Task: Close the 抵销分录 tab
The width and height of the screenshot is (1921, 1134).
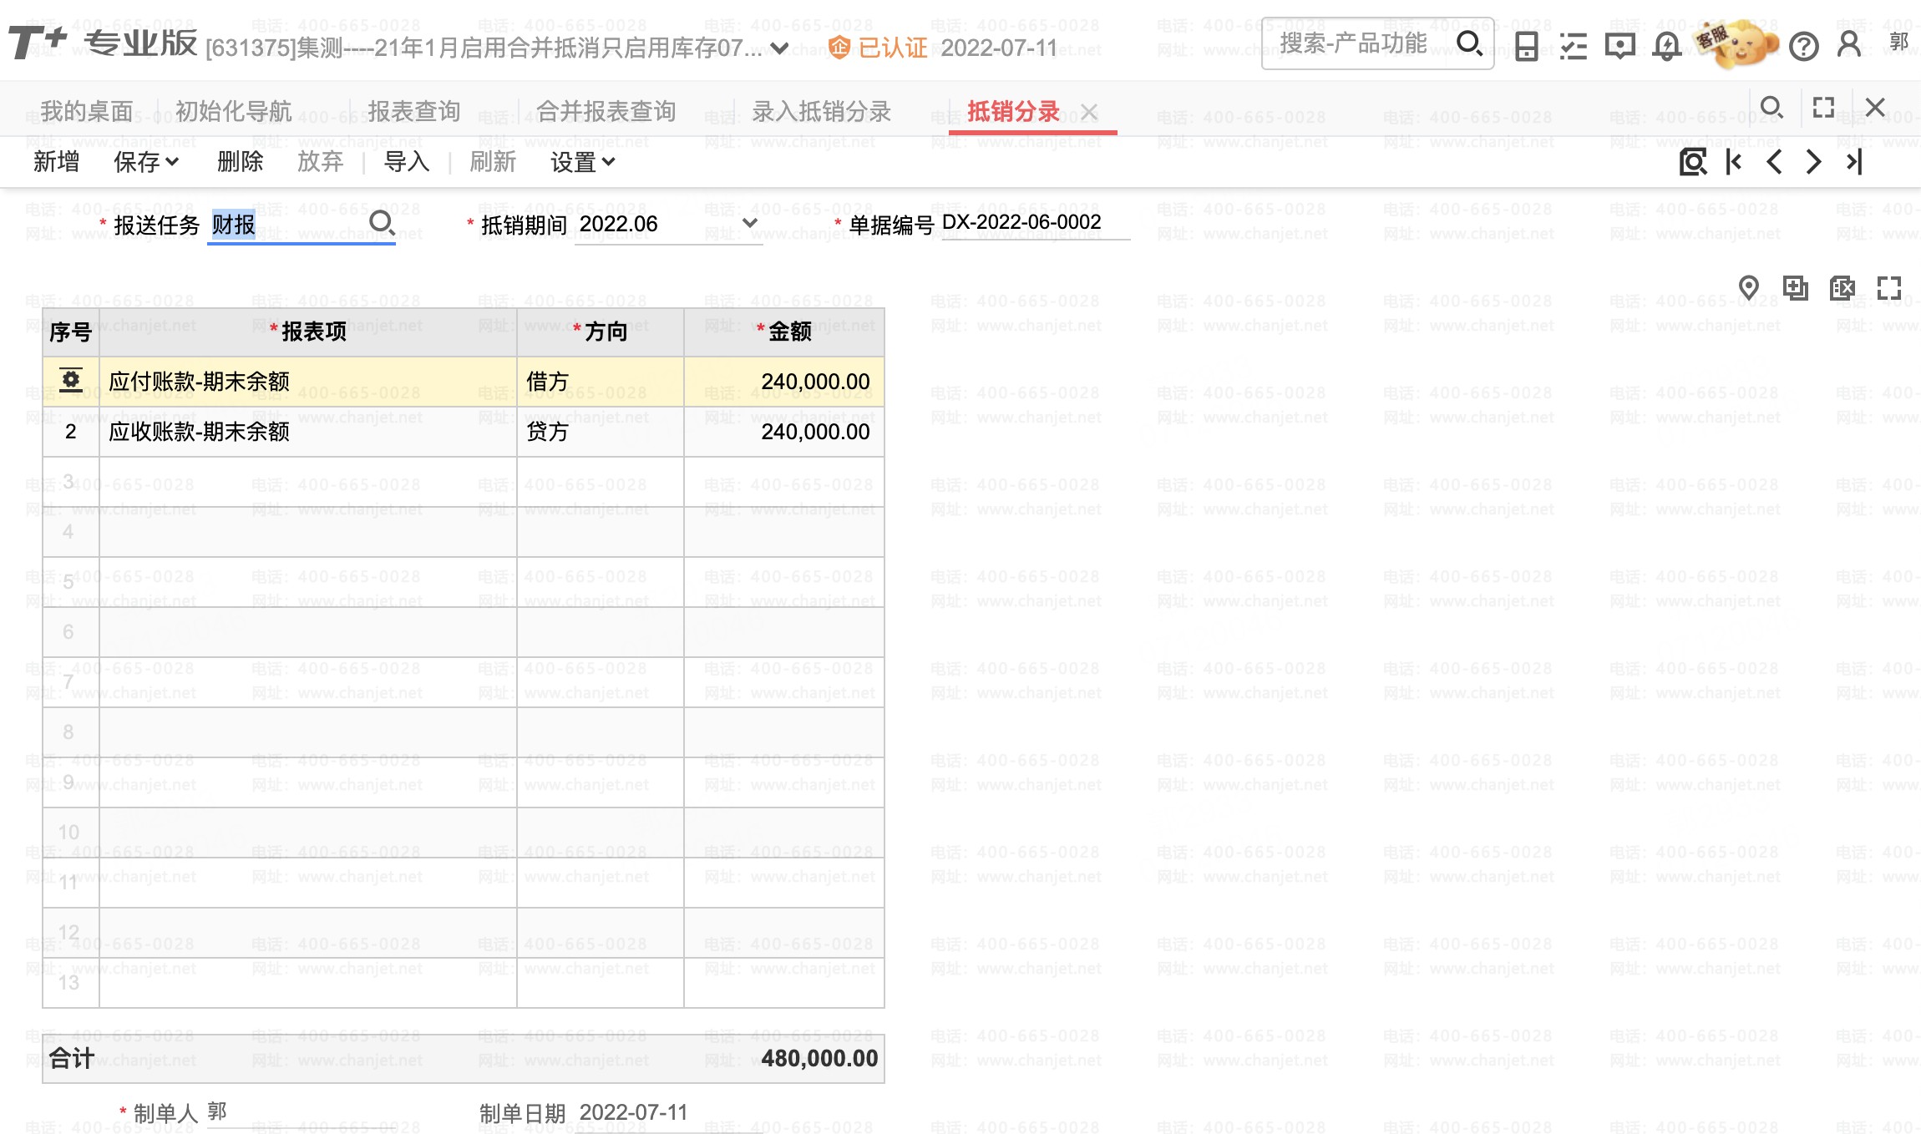Action: pyautogui.click(x=1089, y=112)
